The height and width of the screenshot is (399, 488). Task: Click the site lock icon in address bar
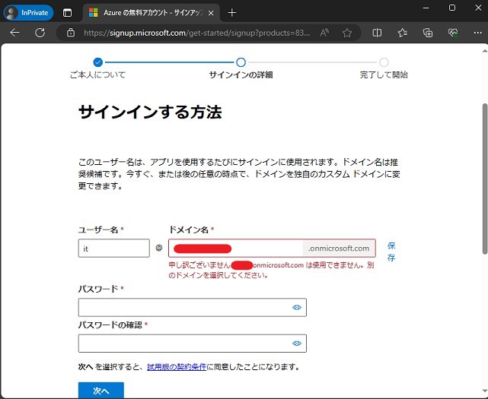click(71, 33)
